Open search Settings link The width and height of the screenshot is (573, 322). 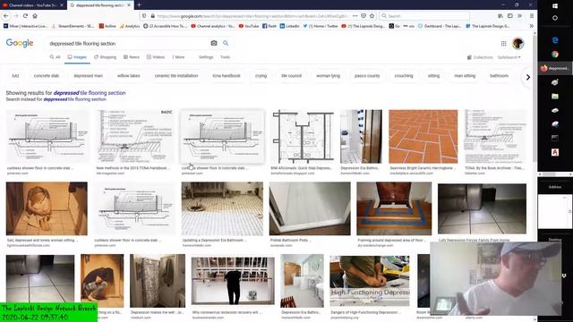pyautogui.click(x=206, y=57)
